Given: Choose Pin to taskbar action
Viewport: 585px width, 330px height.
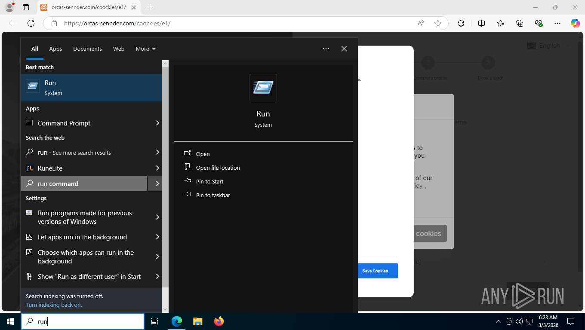Looking at the screenshot, I should coord(213,195).
